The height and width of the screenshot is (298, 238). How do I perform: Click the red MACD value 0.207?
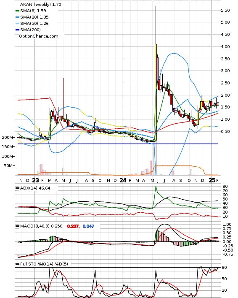[73, 226]
